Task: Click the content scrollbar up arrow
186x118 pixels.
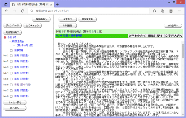Action: click(x=183, y=43)
